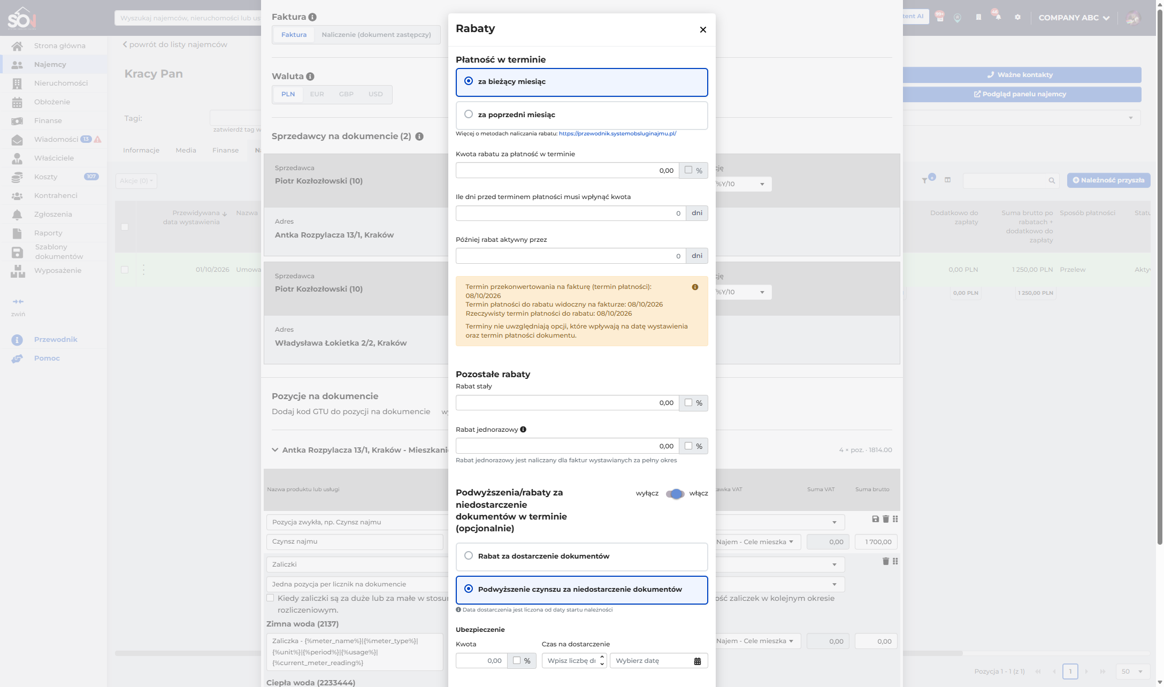
Task: Open the COMPANY ABC account dropdown
Action: [1074, 18]
